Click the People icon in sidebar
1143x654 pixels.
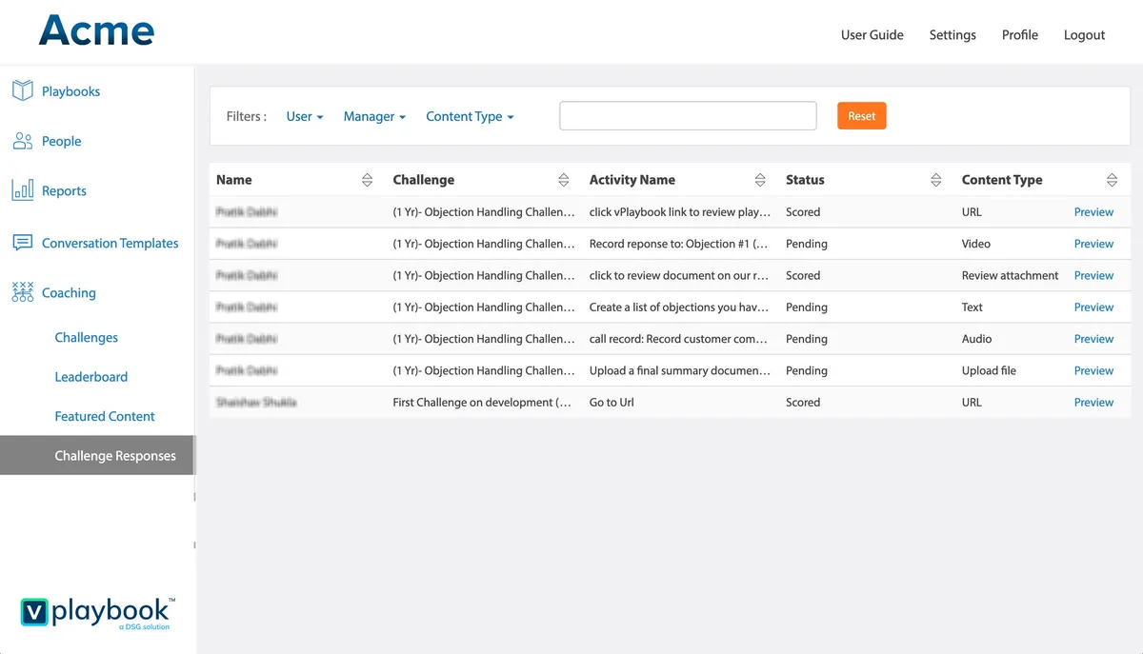pyautogui.click(x=23, y=141)
